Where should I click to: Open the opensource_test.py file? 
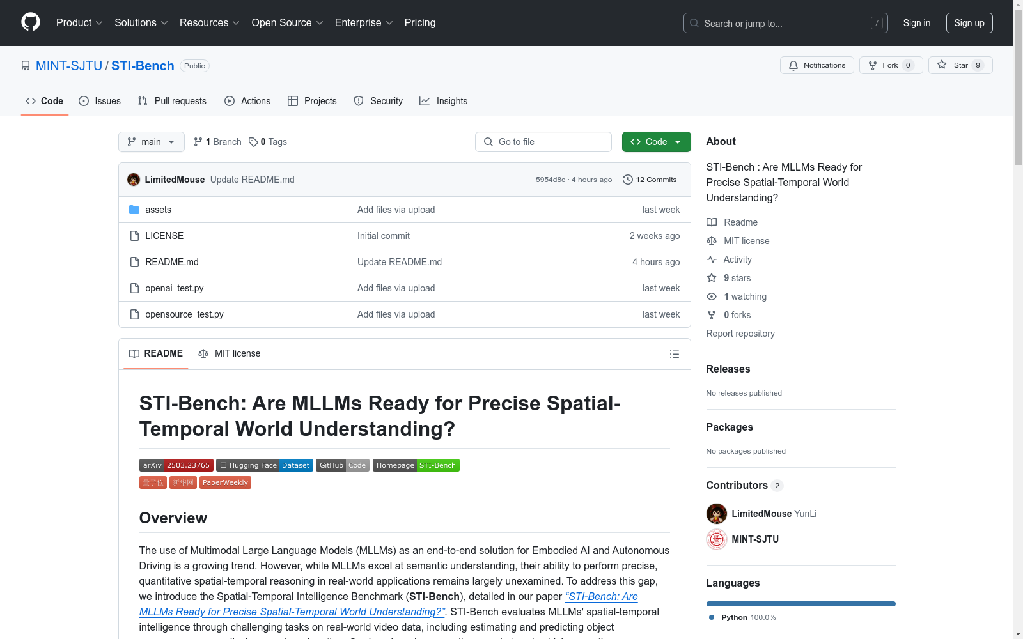point(184,314)
